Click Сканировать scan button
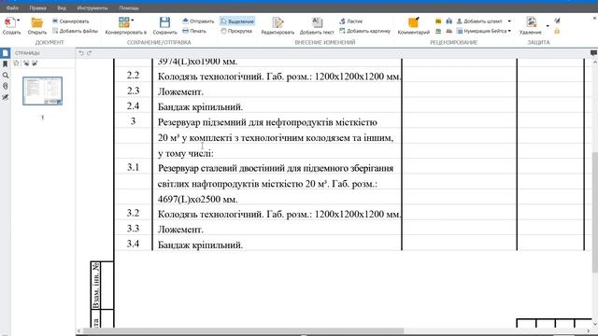 click(71, 21)
